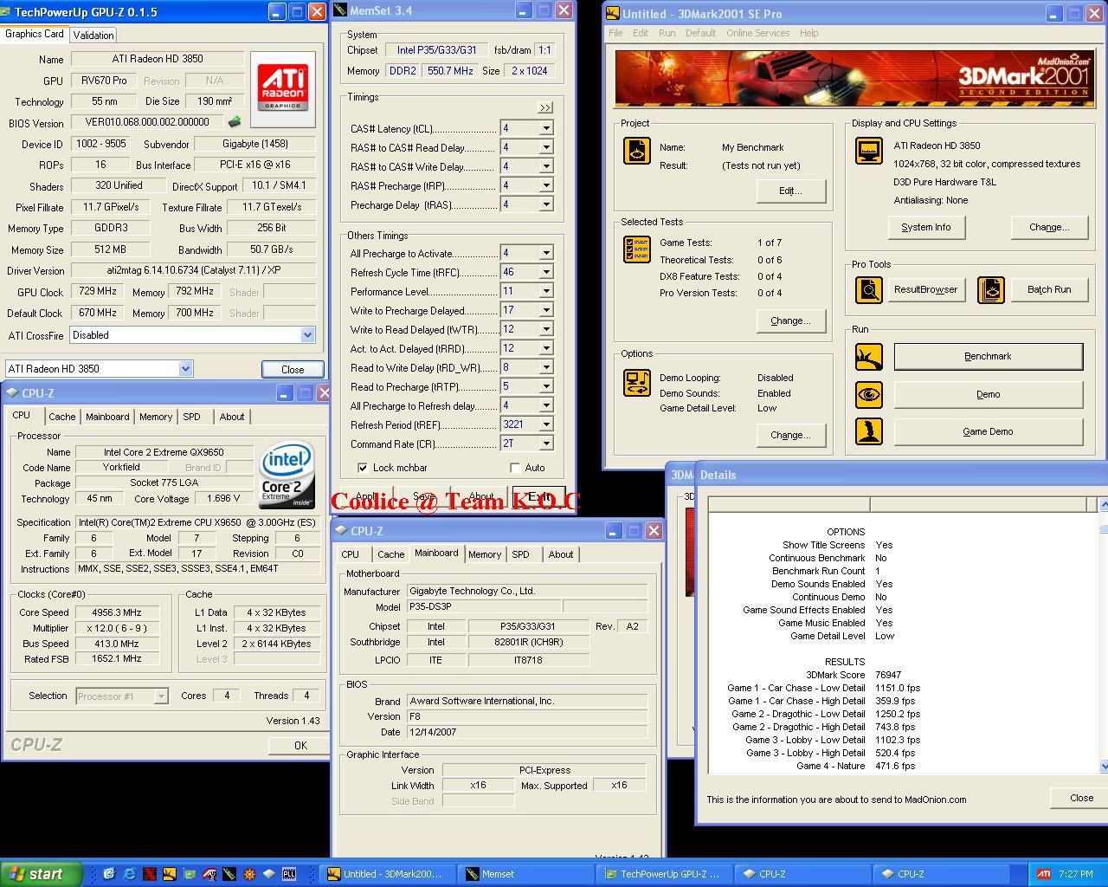
Task: Click the Start button
Action: click(x=41, y=874)
